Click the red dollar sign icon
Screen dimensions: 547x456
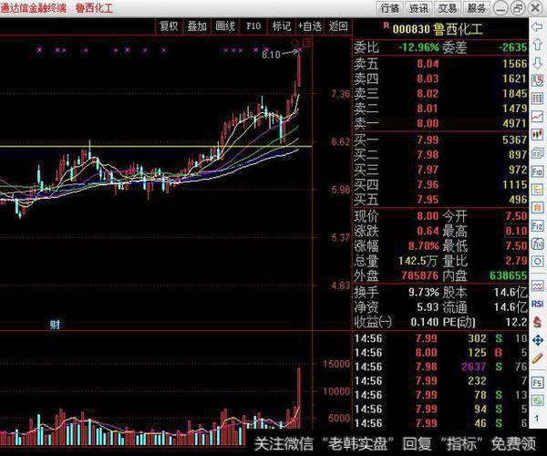click(537, 322)
